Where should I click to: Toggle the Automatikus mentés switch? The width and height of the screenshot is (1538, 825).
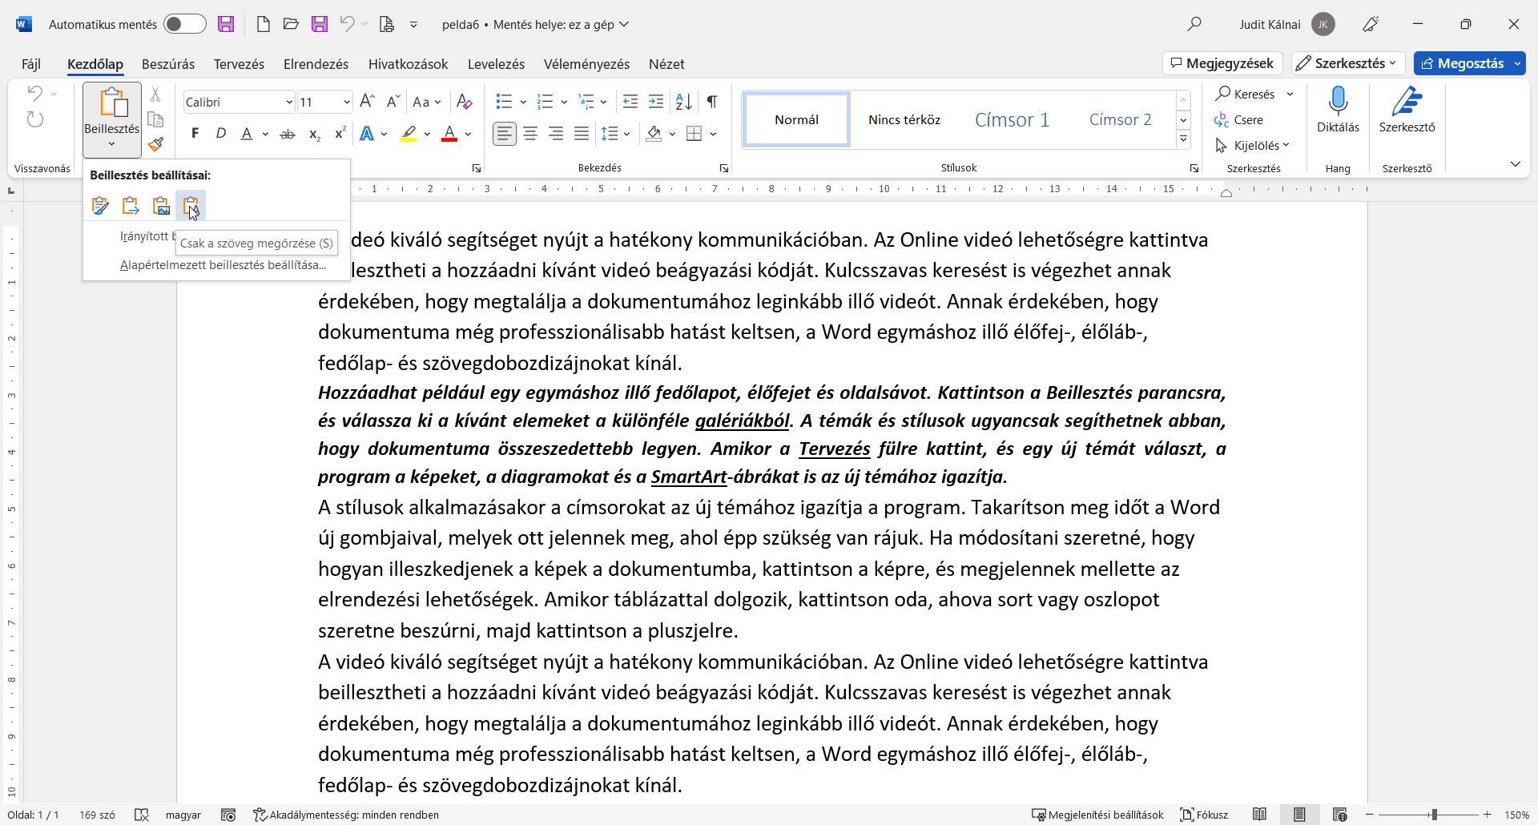pyautogui.click(x=184, y=24)
